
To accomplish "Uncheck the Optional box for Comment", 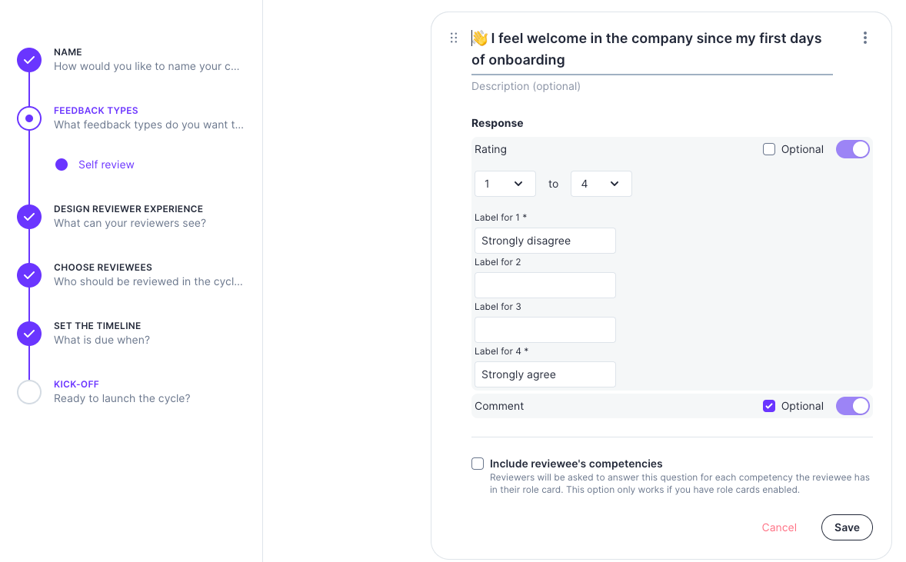I will [x=769, y=406].
